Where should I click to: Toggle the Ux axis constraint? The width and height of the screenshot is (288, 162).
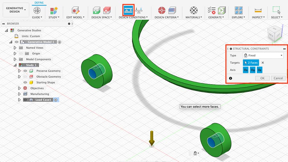(x=245, y=70)
